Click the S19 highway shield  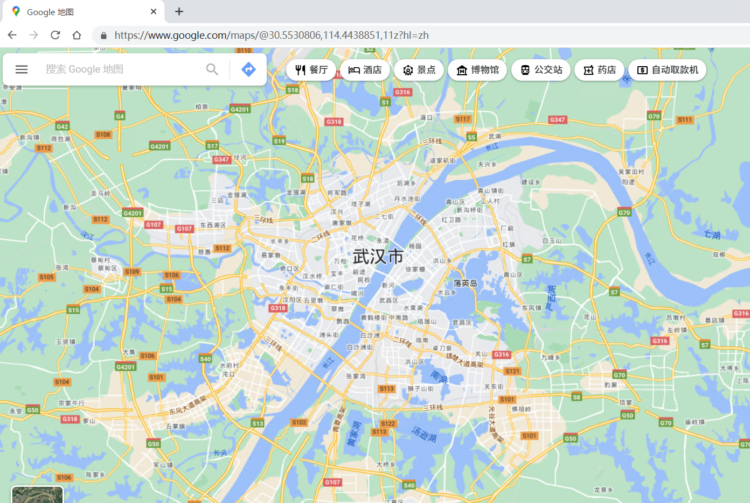tap(279, 141)
